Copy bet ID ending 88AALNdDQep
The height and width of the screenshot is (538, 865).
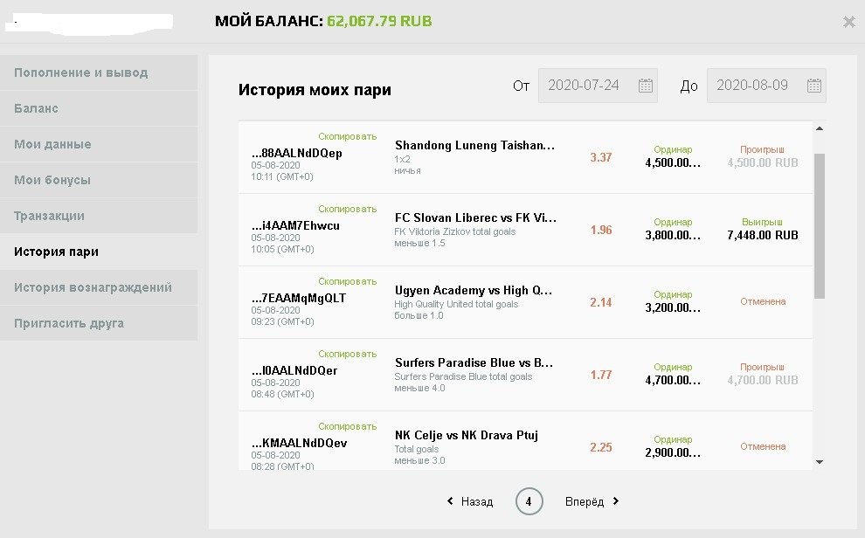(347, 137)
